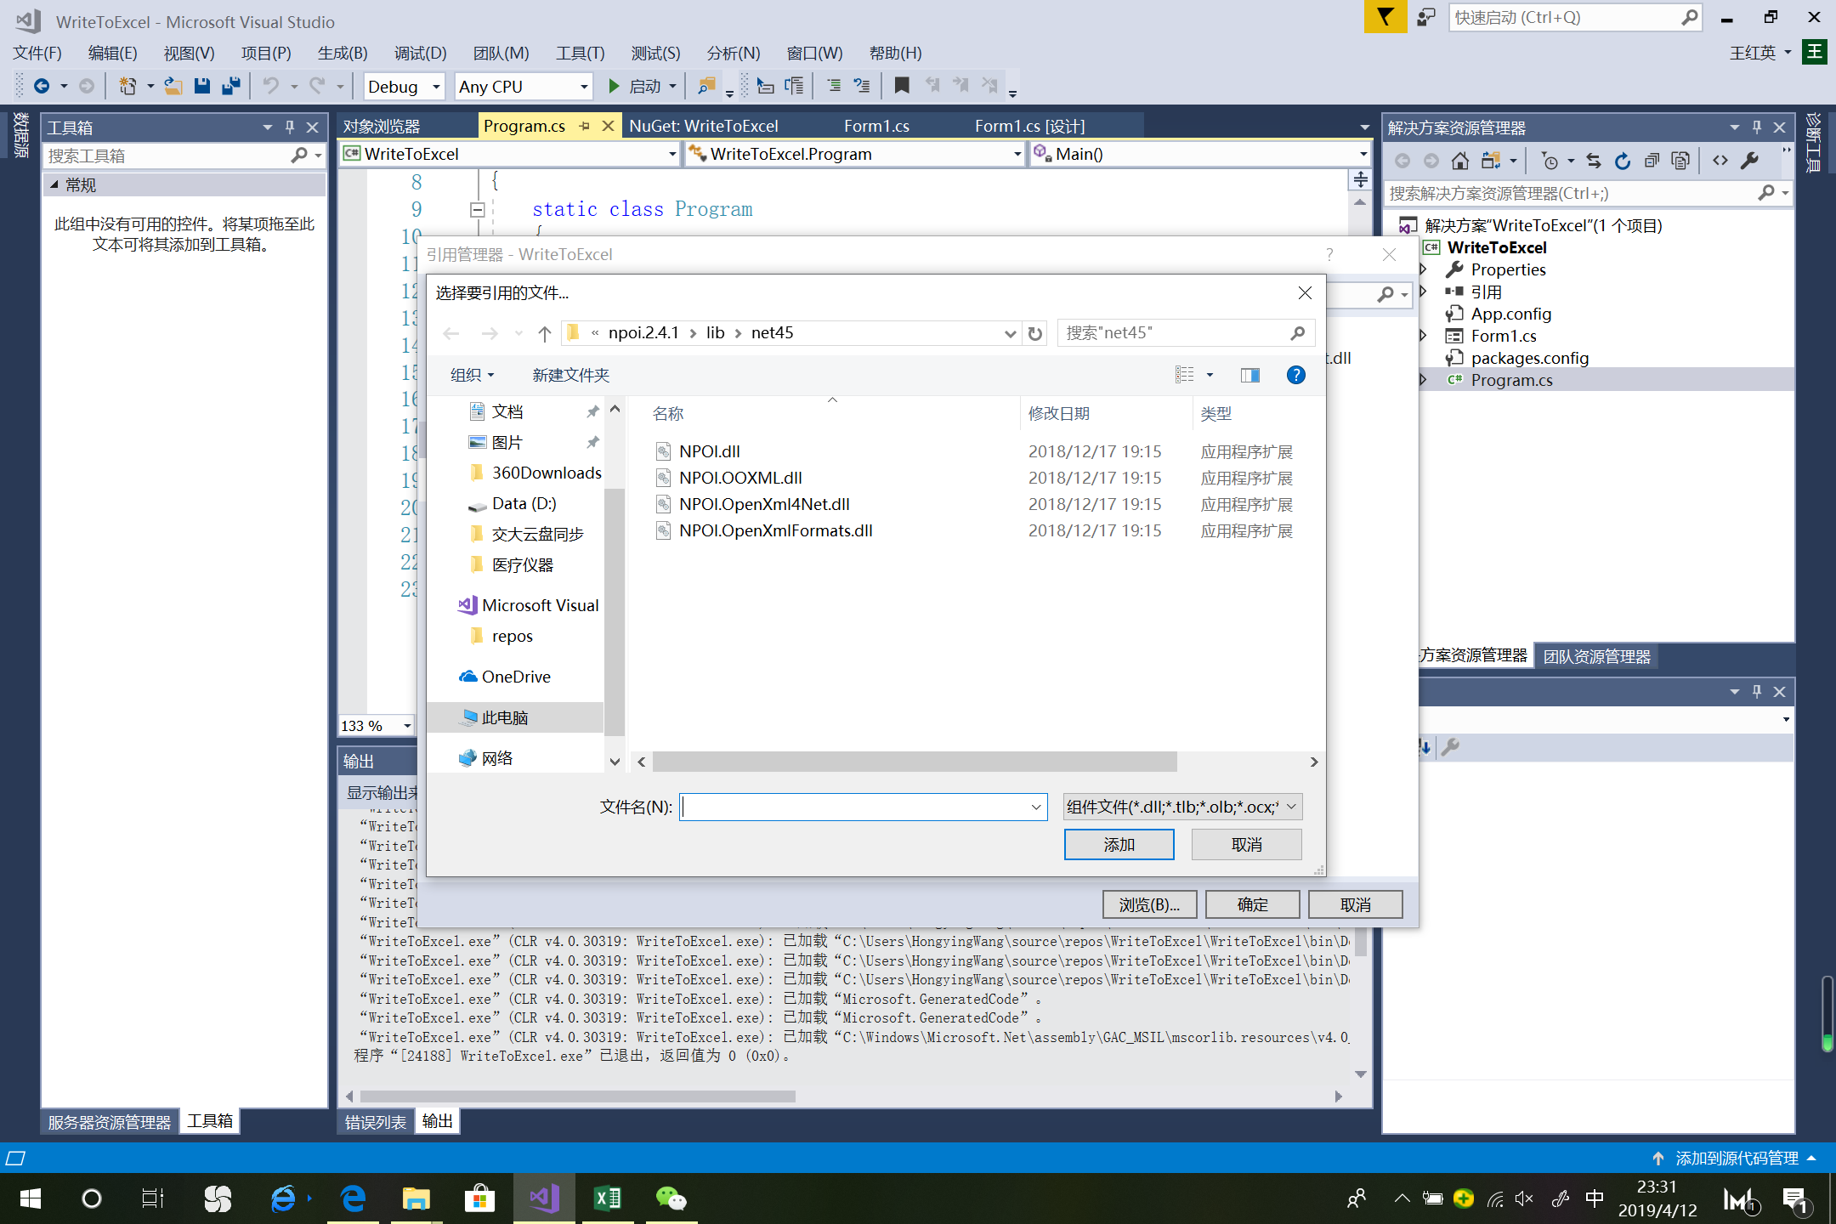Pin the 文档 folder in the navigation pane
The width and height of the screenshot is (1836, 1224).
[x=592, y=411]
